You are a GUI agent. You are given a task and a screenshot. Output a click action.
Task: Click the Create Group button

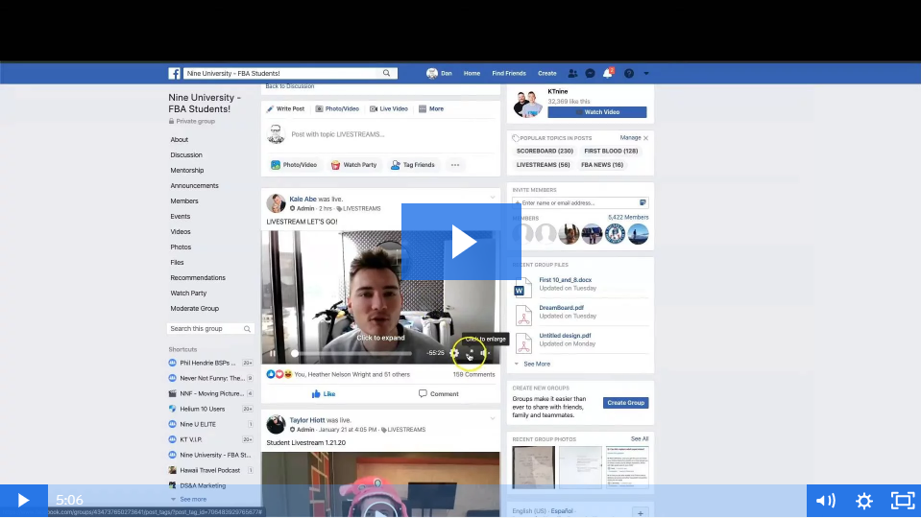pos(625,403)
